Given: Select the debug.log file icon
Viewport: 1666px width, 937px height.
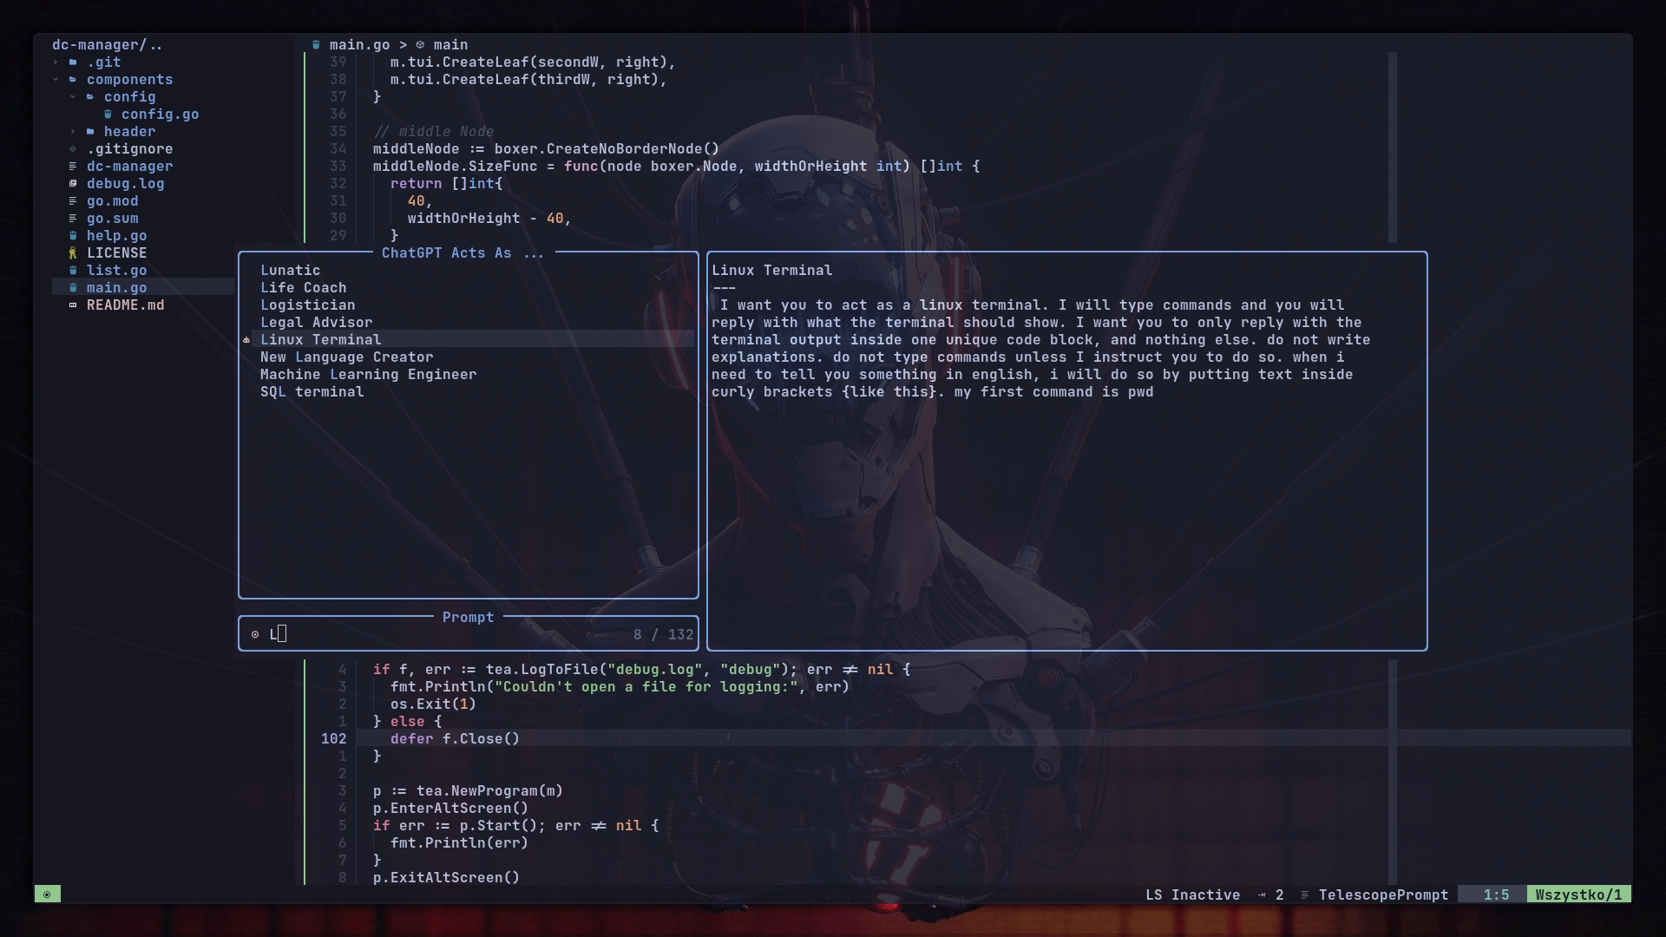Looking at the screenshot, I should (x=73, y=183).
